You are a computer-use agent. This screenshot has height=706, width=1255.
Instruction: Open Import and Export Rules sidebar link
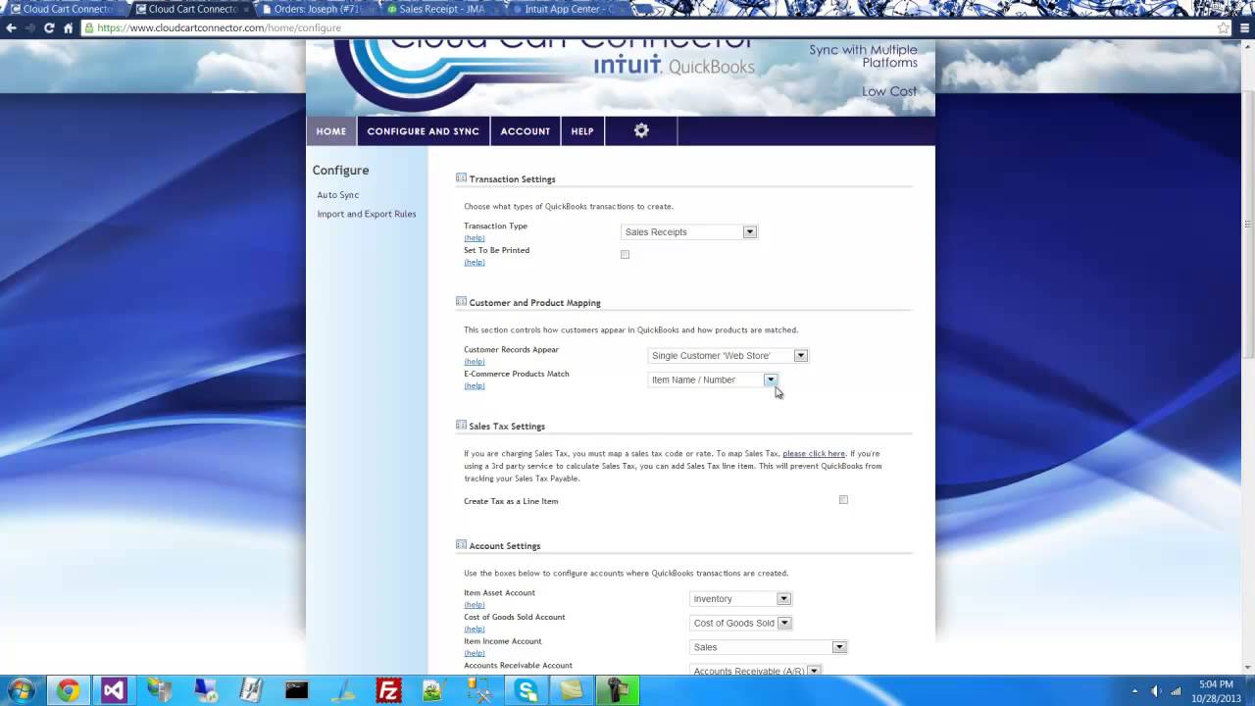click(x=367, y=214)
